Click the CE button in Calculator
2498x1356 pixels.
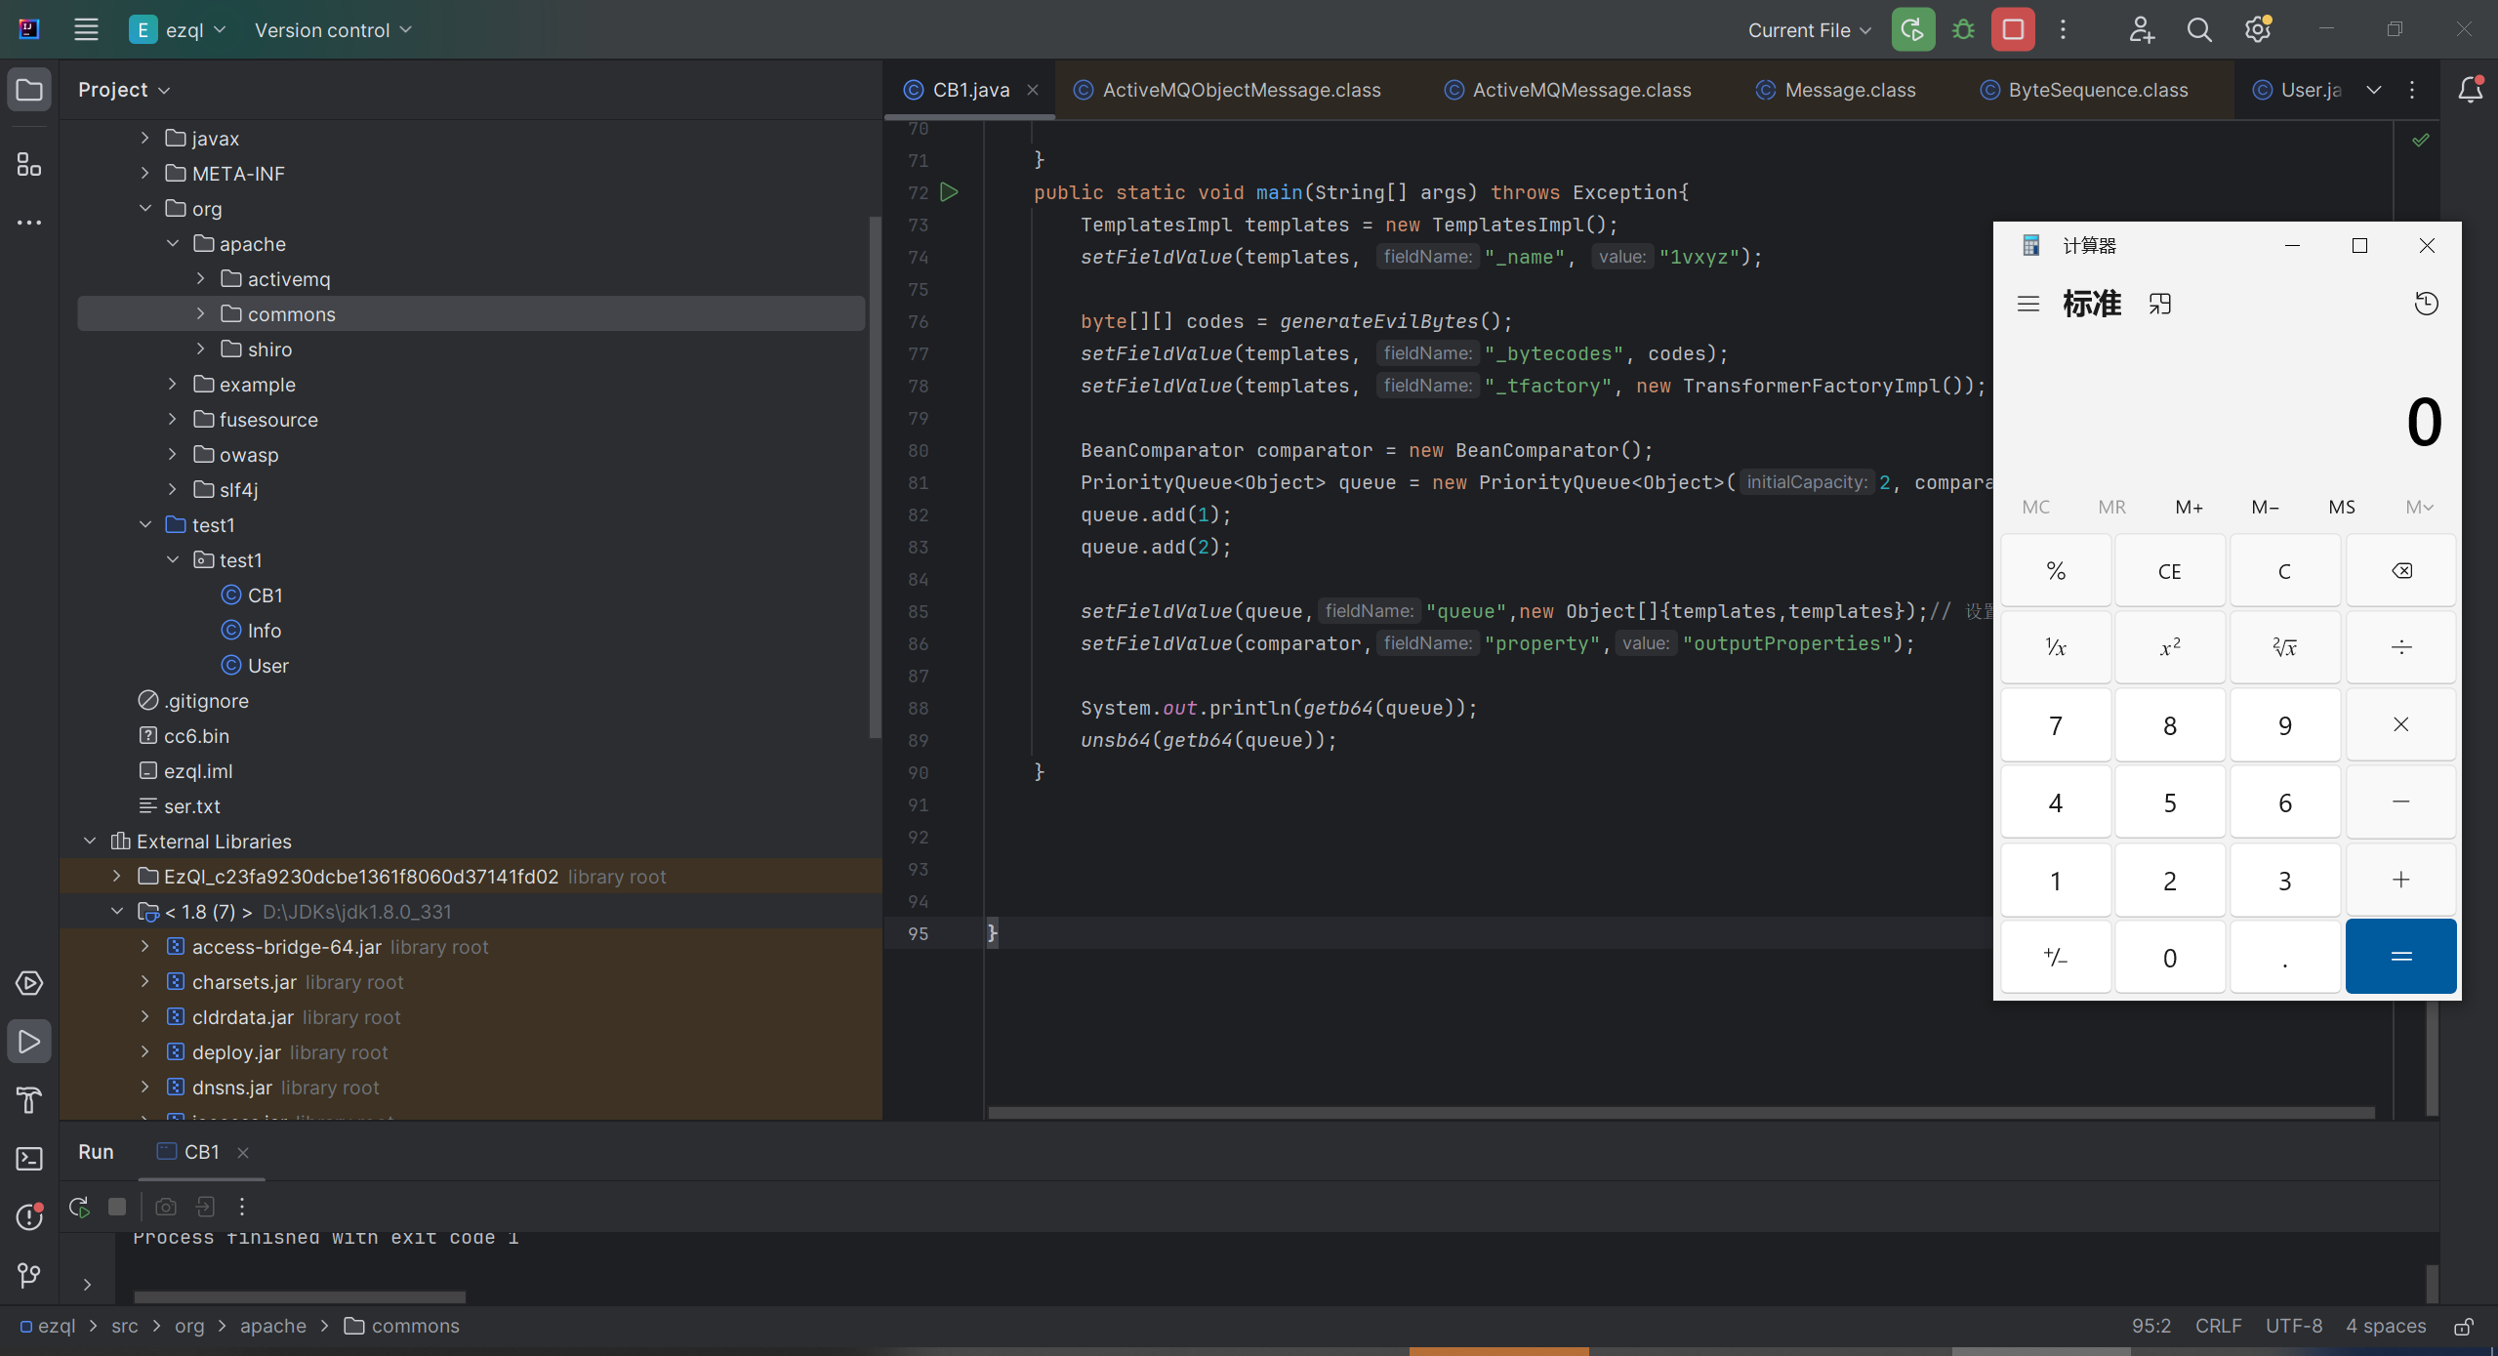tap(2169, 570)
